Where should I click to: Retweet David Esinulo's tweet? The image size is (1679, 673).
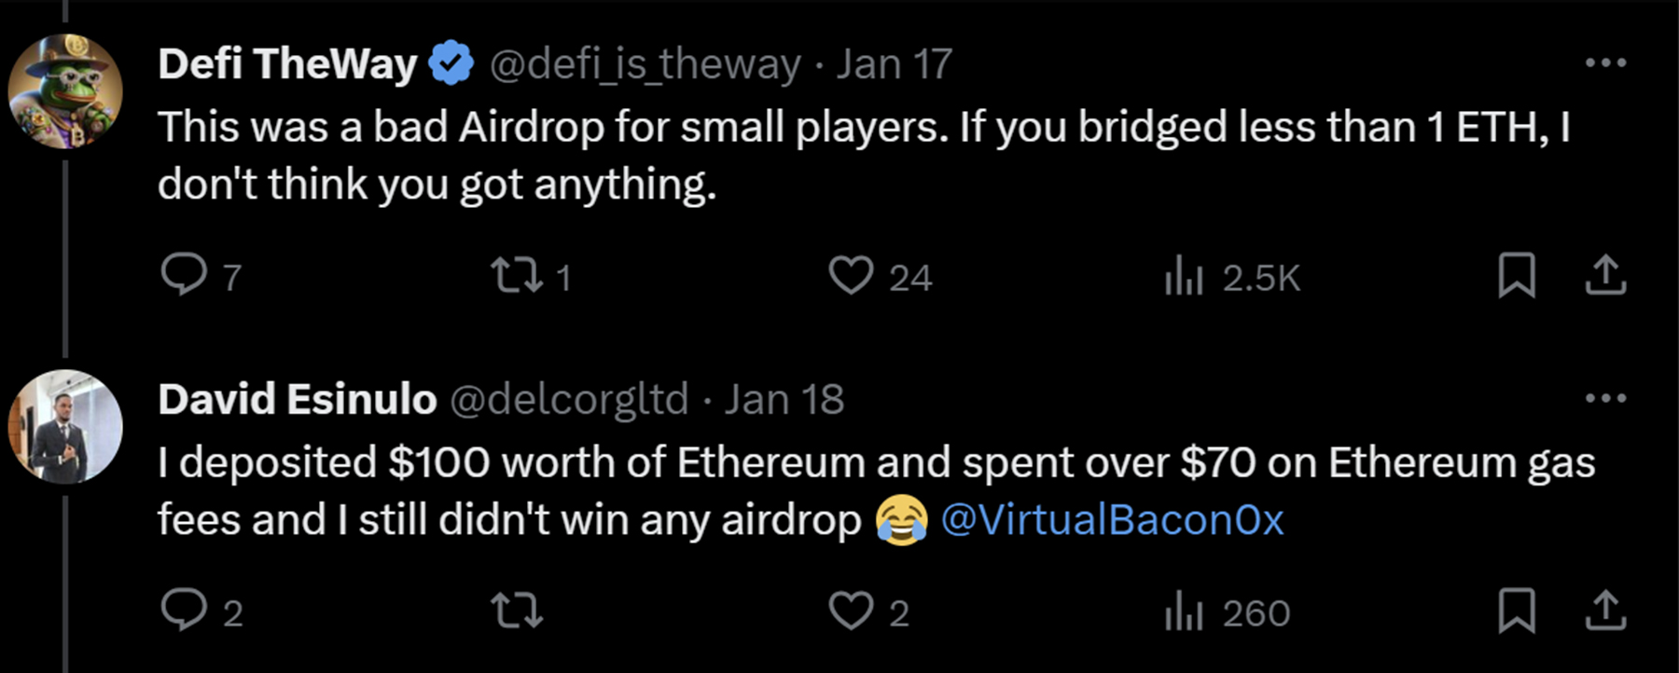(x=516, y=611)
